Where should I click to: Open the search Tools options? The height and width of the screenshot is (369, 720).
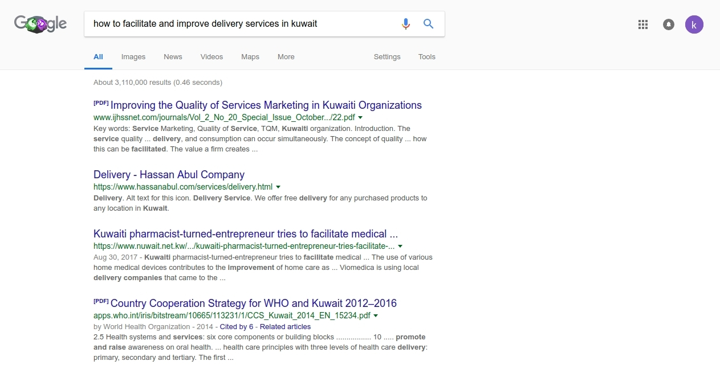point(426,57)
